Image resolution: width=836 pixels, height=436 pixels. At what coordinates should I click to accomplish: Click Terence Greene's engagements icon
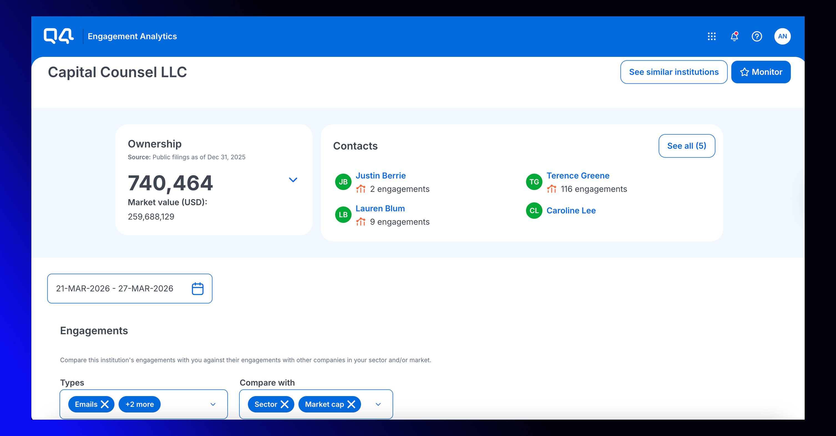point(551,189)
